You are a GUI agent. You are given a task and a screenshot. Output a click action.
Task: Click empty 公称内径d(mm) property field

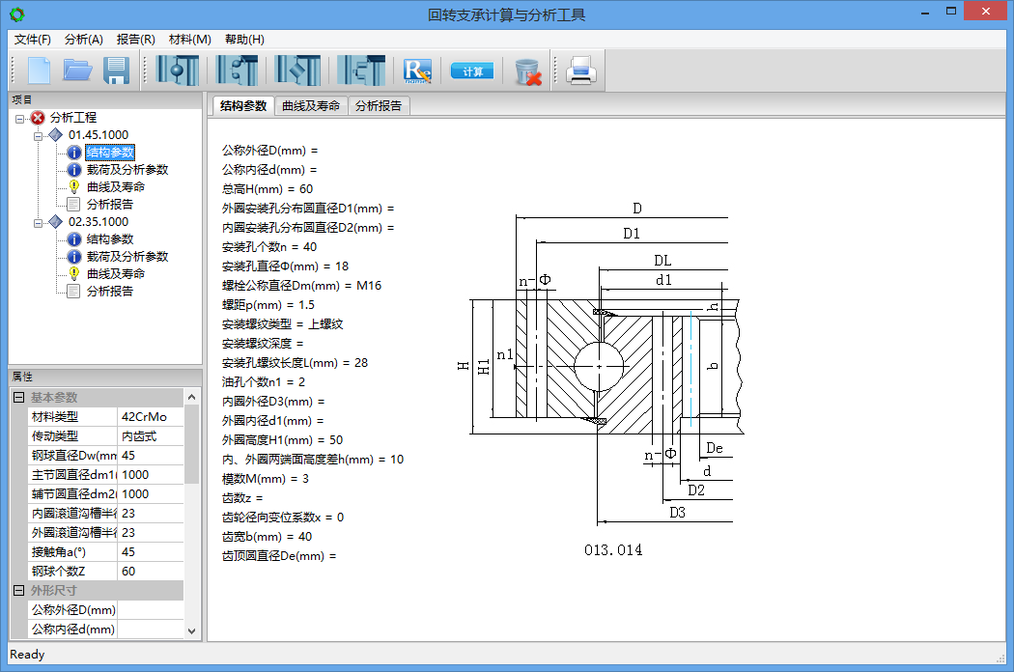coord(150,630)
